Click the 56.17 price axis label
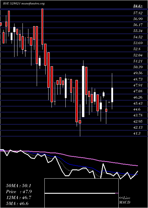148x208 pixels. click(x=138, y=25)
